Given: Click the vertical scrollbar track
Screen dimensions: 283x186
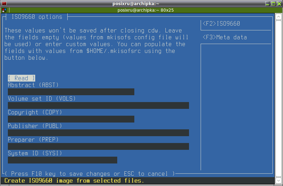Looking at the screenshot, I should pos(279,99).
